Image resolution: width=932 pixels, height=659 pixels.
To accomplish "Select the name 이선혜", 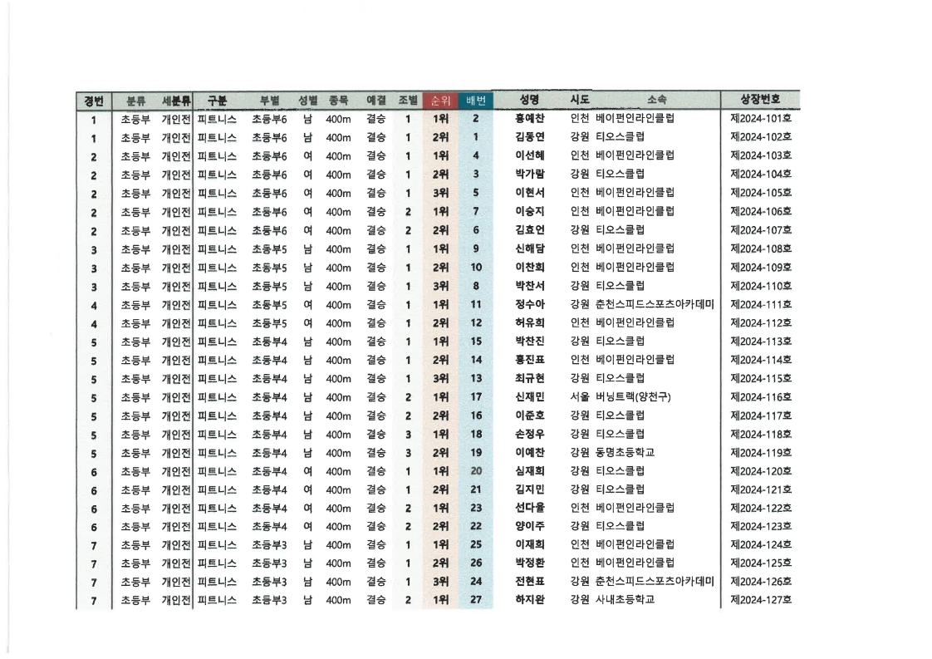I will 530,155.
